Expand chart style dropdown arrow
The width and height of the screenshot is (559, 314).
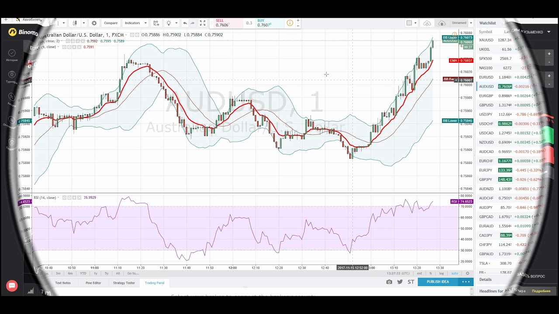click(83, 23)
